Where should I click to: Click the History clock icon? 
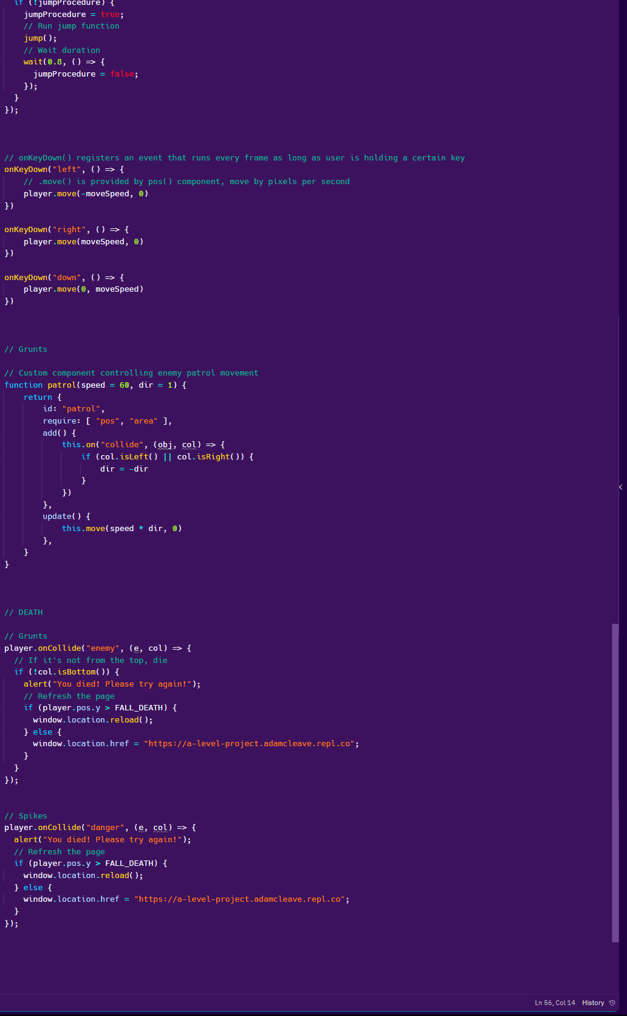point(612,1003)
